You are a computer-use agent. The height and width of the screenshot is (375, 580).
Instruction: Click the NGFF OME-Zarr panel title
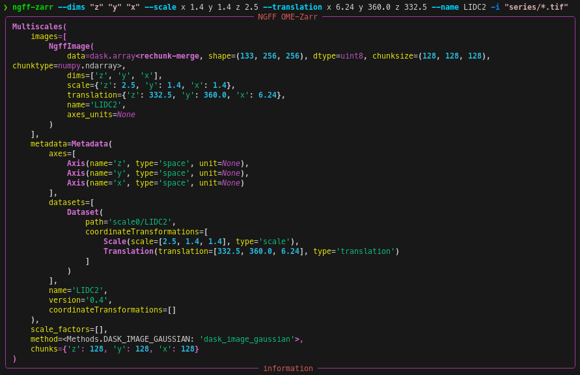click(x=288, y=17)
